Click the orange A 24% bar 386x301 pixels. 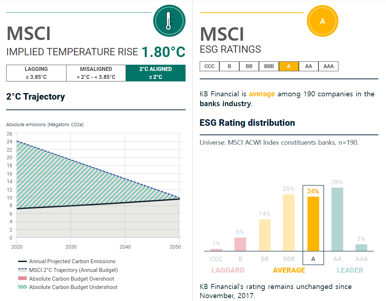click(x=313, y=224)
